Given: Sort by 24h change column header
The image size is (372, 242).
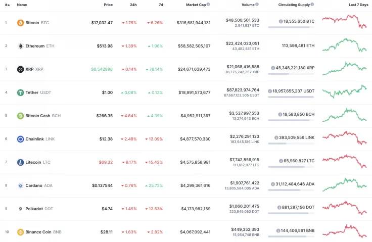Looking at the screenshot, I should coord(133,5).
